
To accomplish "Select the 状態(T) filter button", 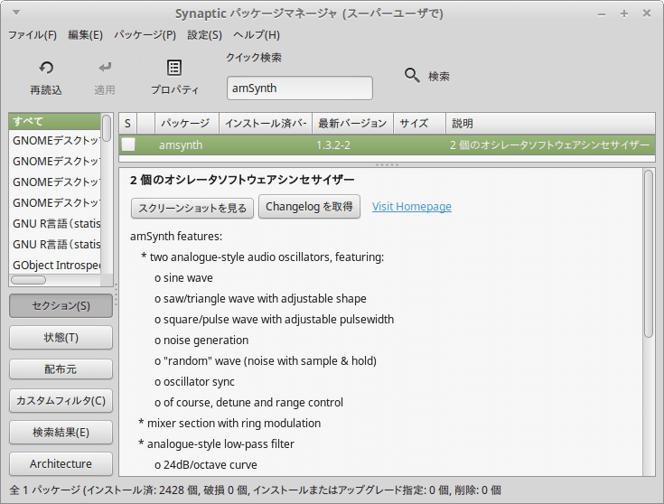I will (61, 338).
